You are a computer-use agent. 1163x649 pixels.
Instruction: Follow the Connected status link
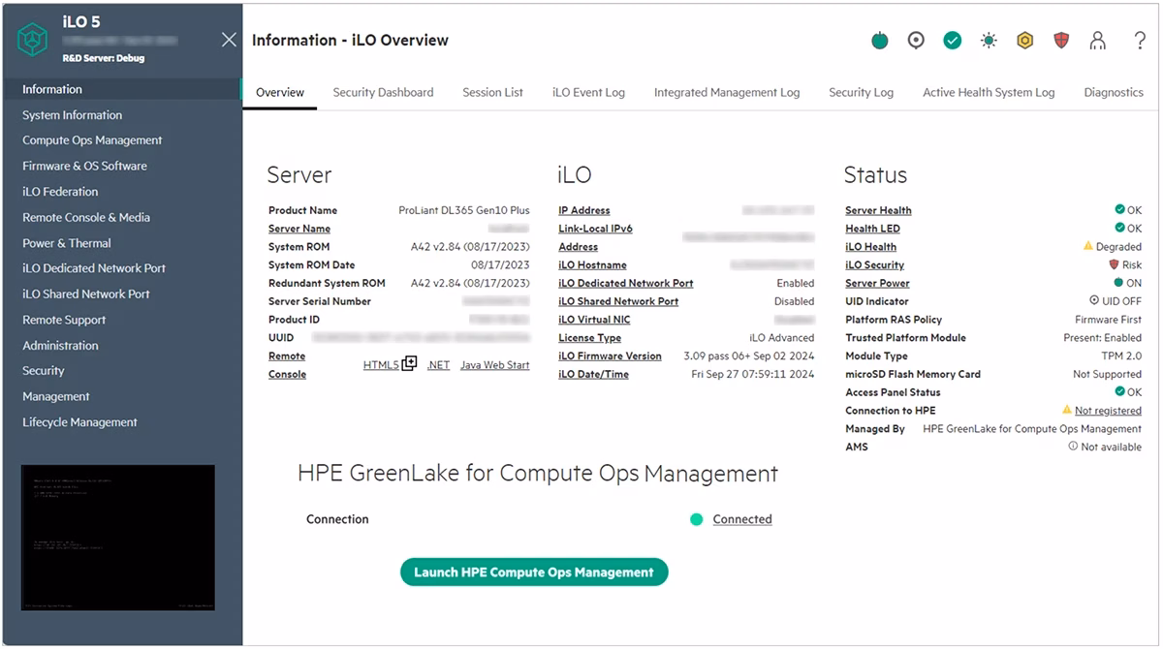click(x=742, y=519)
